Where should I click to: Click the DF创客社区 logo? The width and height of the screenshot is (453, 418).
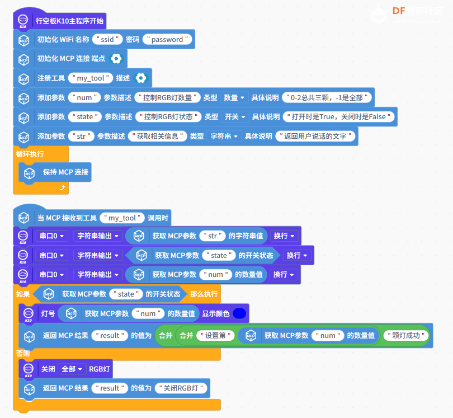[417, 11]
